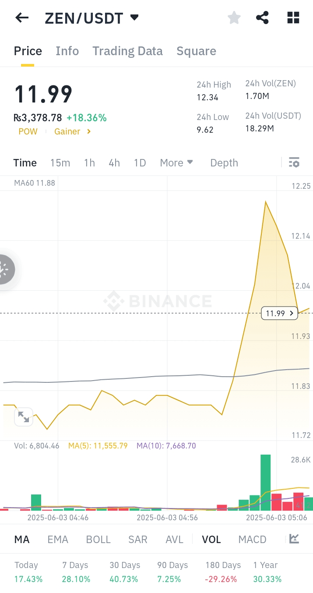Image resolution: width=313 pixels, height=593 pixels.
Task: Toggle the VOL indicator
Action: point(211,540)
